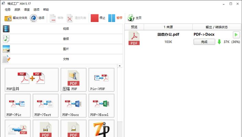Viewport: 242px width, 137px height.
Task: Click the green play button for 简鹿办公.pdf
Action: tap(236, 35)
